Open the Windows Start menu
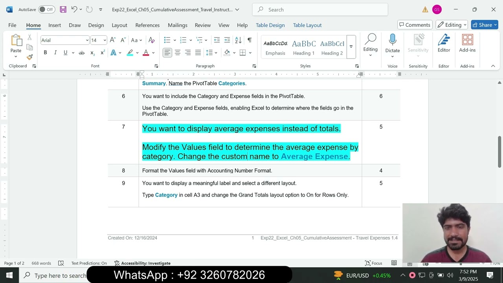Viewport: 503px width, 283px height. click(9, 275)
